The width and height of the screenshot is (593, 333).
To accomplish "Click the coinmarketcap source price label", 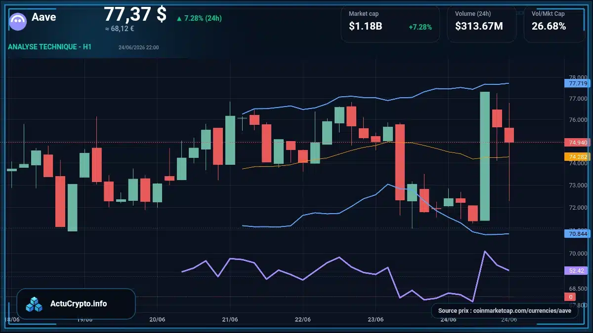I will (x=505, y=311).
